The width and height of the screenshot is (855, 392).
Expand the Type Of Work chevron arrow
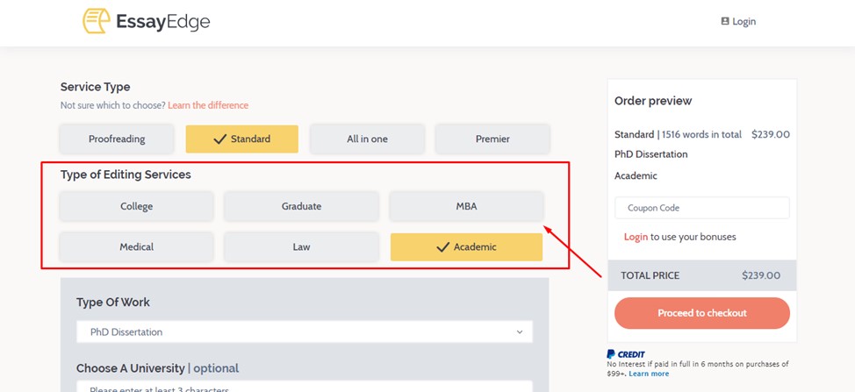tap(520, 331)
